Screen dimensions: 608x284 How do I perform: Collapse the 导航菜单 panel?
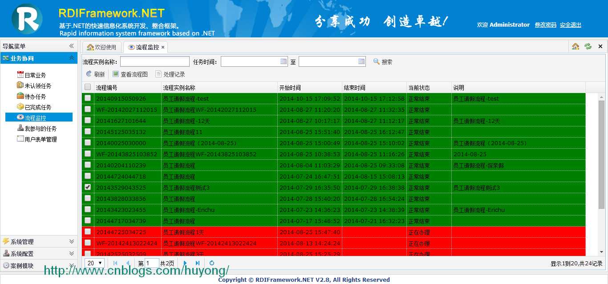pyautogui.click(x=71, y=46)
